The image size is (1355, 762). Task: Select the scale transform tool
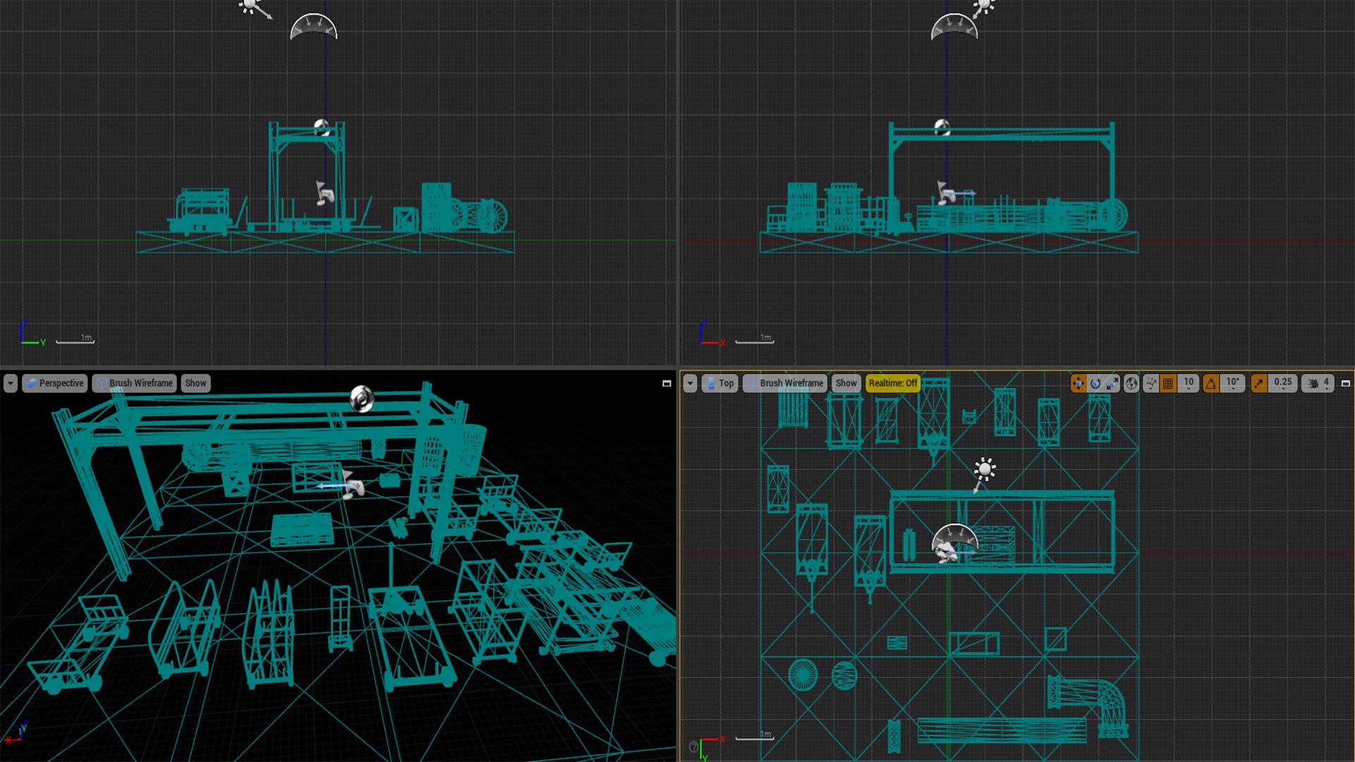point(1112,383)
